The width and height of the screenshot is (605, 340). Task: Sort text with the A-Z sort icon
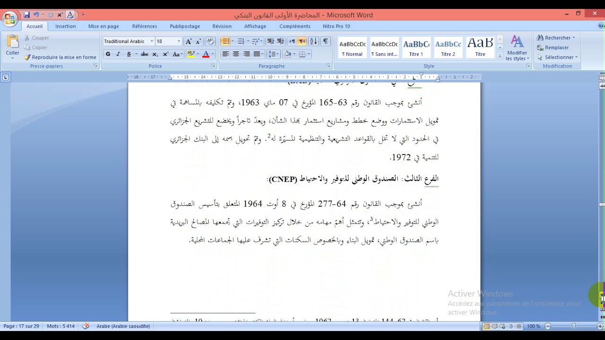[x=313, y=42]
